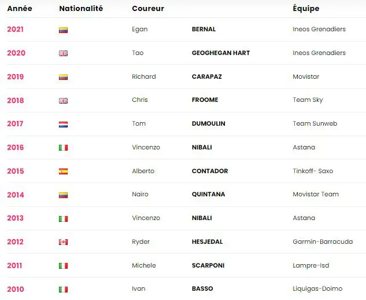Click the Dutch flag beside Tom Dumoulin

[64, 124]
